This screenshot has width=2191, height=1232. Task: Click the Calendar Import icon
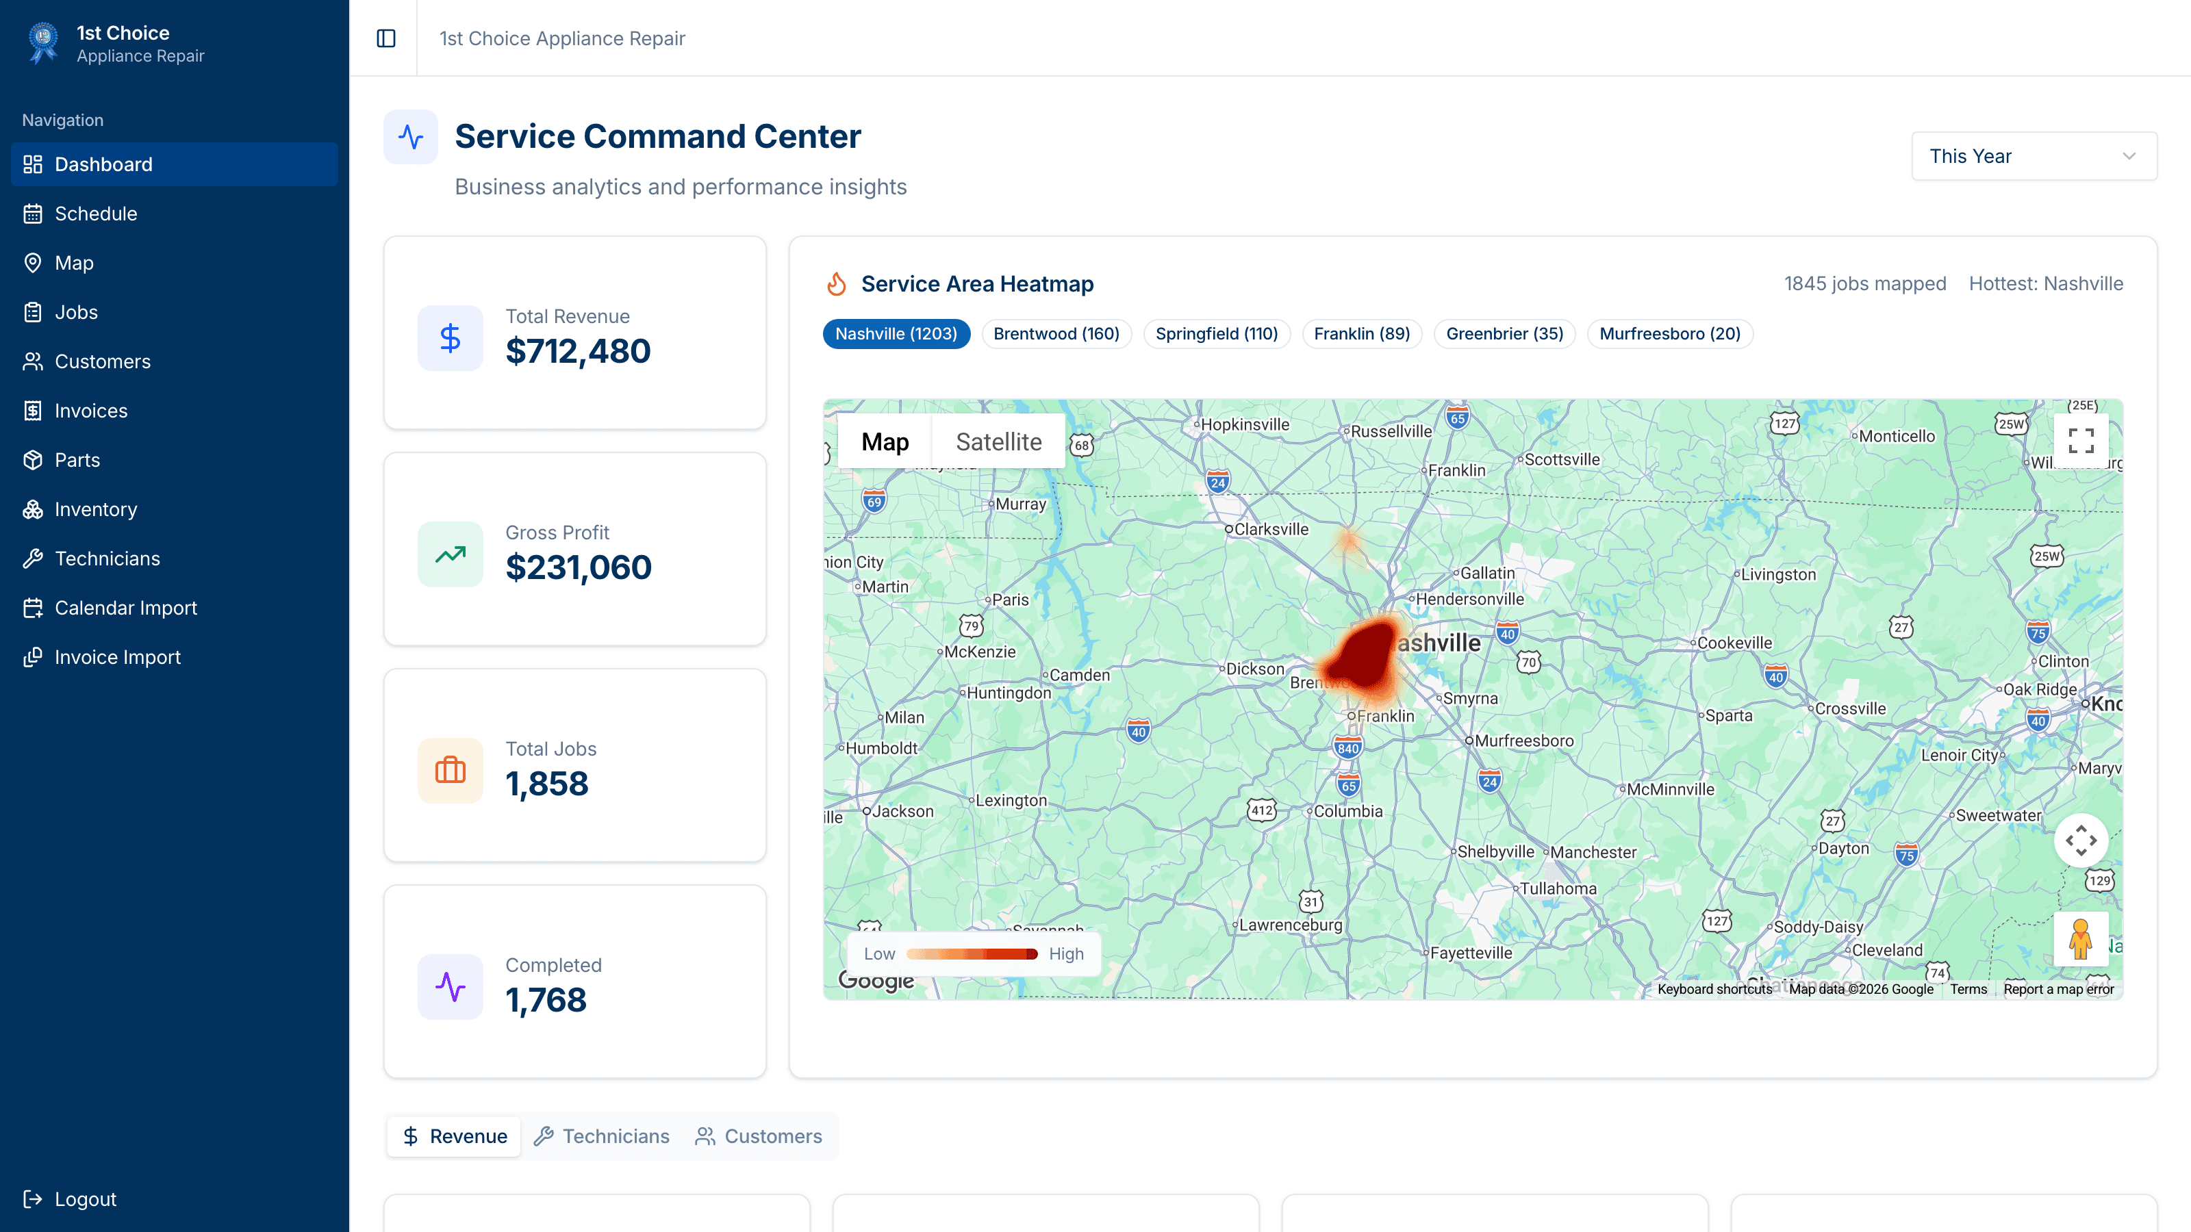[x=32, y=608]
